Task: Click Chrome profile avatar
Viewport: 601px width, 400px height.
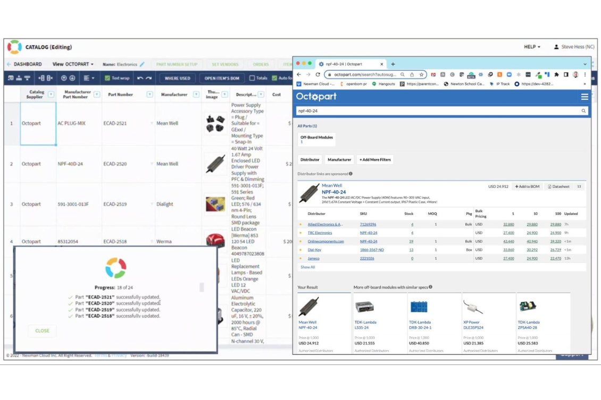Action: tap(575, 75)
